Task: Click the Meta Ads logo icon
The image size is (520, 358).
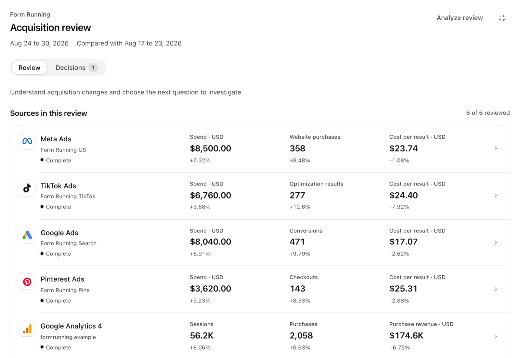Action: pyautogui.click(x=27, y=141)
